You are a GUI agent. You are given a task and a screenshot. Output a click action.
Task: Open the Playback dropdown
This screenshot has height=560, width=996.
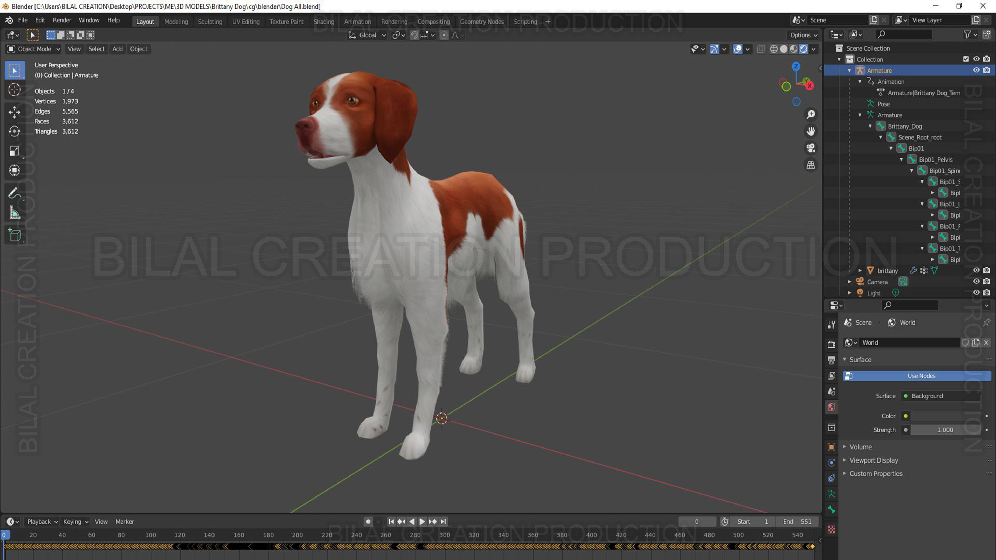click(42, 522)
